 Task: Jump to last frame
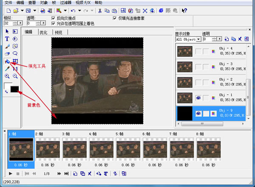point(66,173)
